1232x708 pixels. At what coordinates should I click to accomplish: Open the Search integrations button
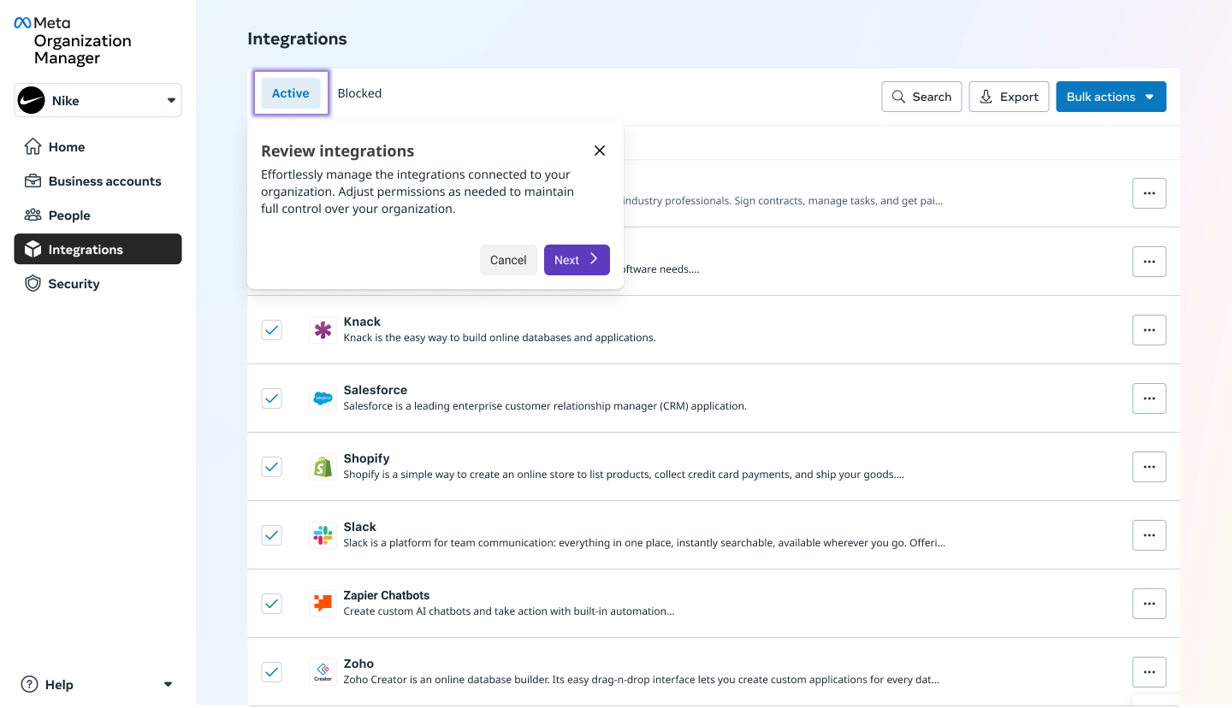[921, 97]
